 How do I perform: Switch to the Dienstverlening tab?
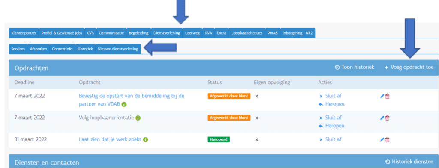point(167,33)
